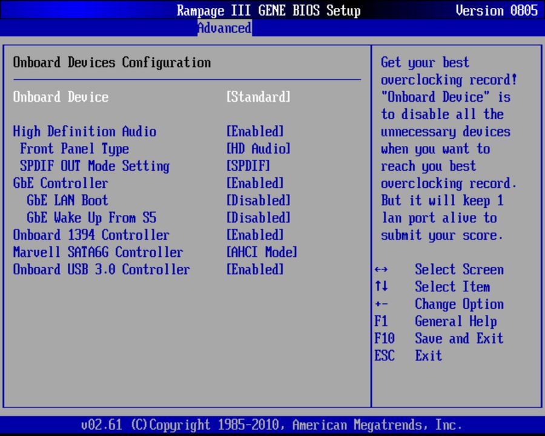Change High Definition Audio [Enabled] value
This screenshot has height=436, width=545.
[x=255, y=131]
